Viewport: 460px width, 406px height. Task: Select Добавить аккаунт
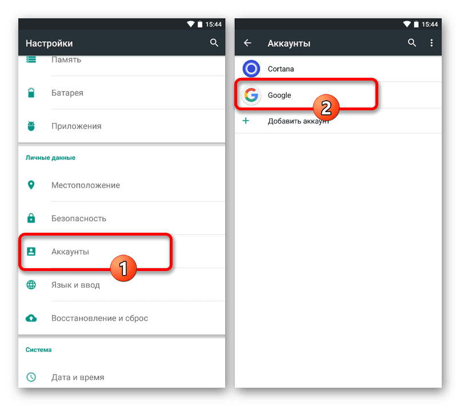pos(338,121)
